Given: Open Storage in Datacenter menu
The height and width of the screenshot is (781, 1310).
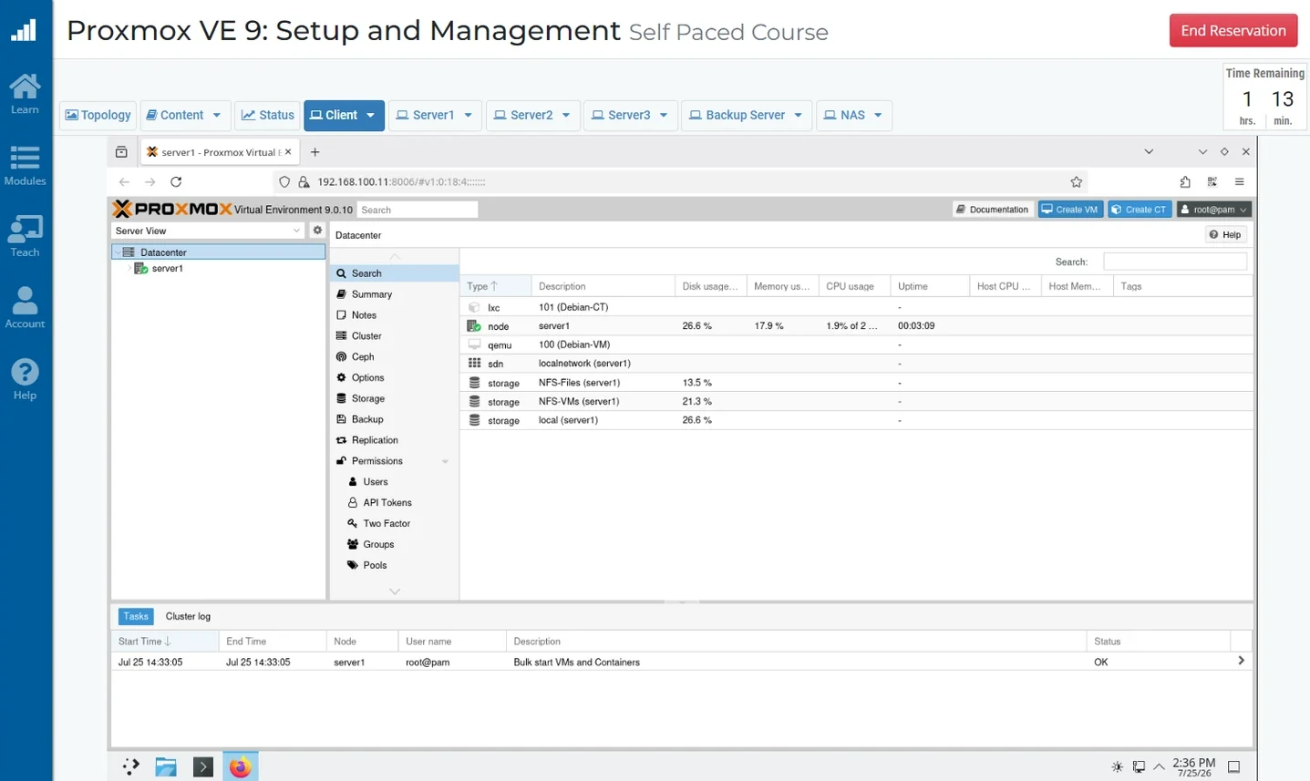Looking at the screenshot, I should [394, 399].
